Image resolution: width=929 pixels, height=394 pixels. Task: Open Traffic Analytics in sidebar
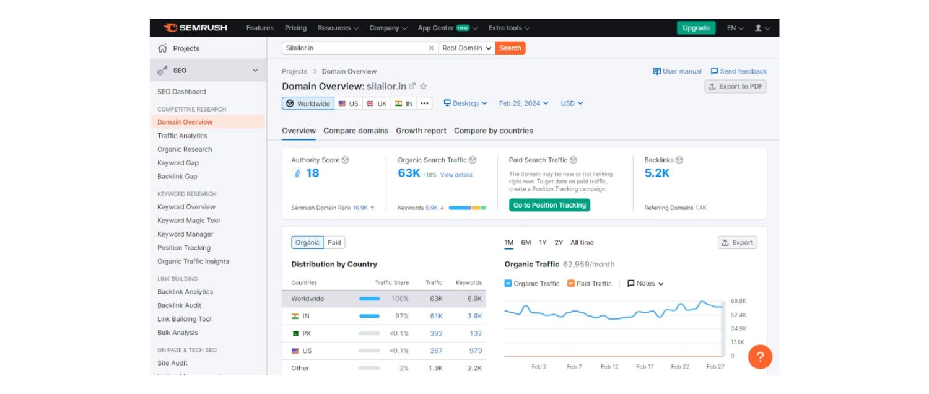coord(182,136)
